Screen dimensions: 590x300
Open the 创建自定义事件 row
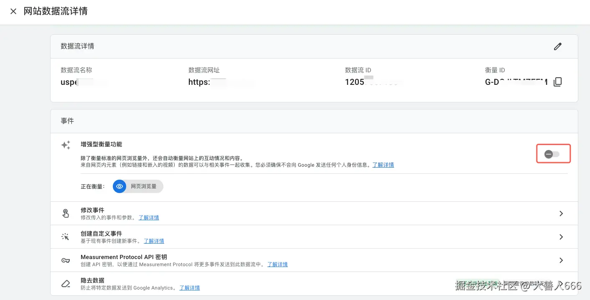pos(314,237)
